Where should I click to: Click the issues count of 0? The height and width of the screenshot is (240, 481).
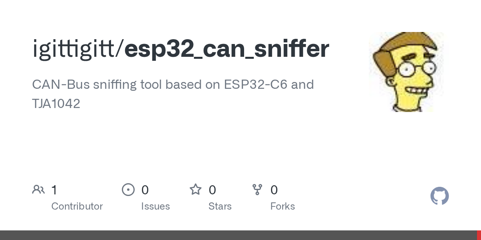point(145,190)
